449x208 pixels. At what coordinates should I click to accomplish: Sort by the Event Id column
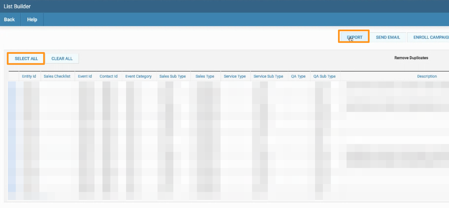(85, 76)
